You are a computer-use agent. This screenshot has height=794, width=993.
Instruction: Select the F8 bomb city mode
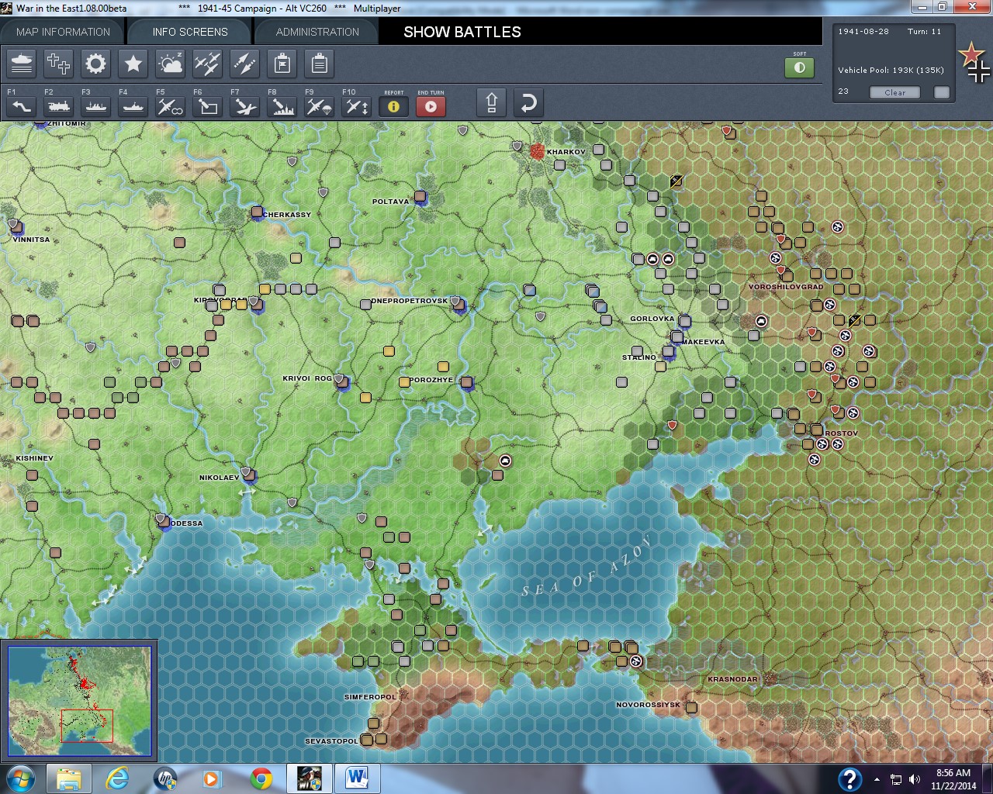click(282, 105)
